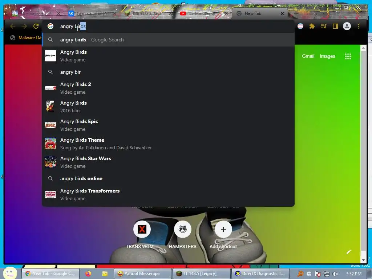The width and height of the screenshot is (372, 279).
Task: Open the Images link
Action: click(x=327, y=56)
